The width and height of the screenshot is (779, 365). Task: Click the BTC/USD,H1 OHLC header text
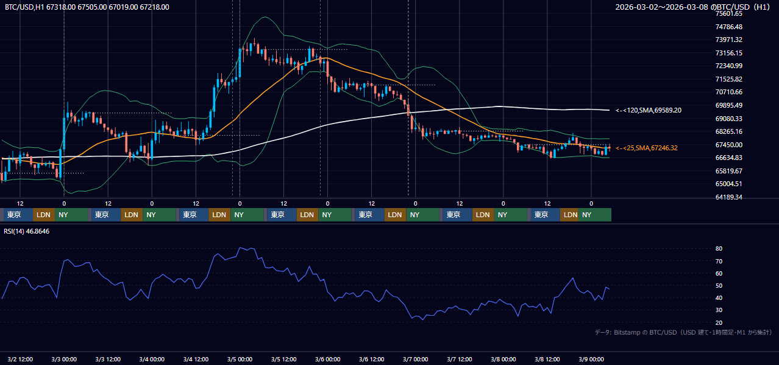pyautogui.click(x=87, y=7)
